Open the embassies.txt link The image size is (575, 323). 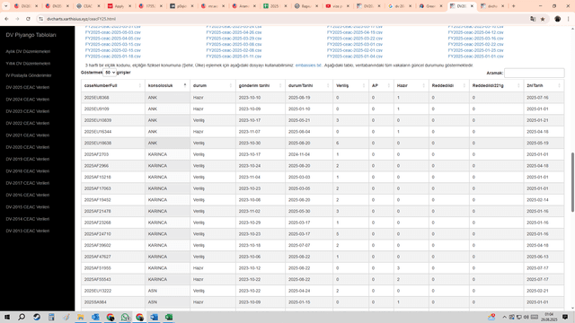tap(308, 65)
